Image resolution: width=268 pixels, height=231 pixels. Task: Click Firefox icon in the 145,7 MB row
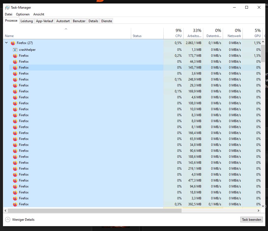click(15, 68)
